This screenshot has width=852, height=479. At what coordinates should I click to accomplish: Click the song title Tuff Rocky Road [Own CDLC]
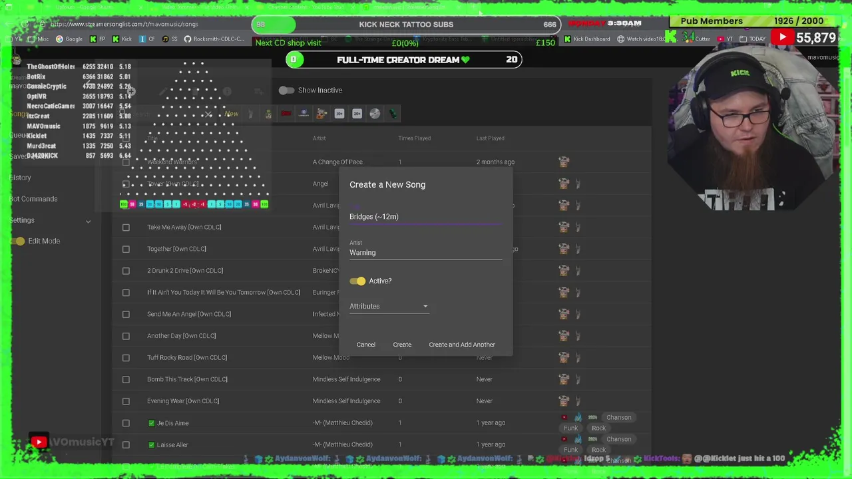pyautogui.click(x=187, y=357)
